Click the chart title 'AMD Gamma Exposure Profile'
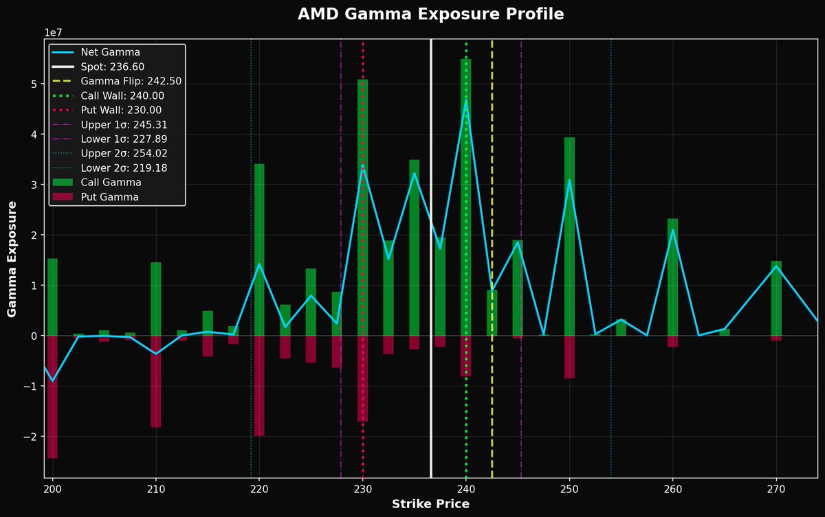 pyautogui.click(x=430, y=14)
